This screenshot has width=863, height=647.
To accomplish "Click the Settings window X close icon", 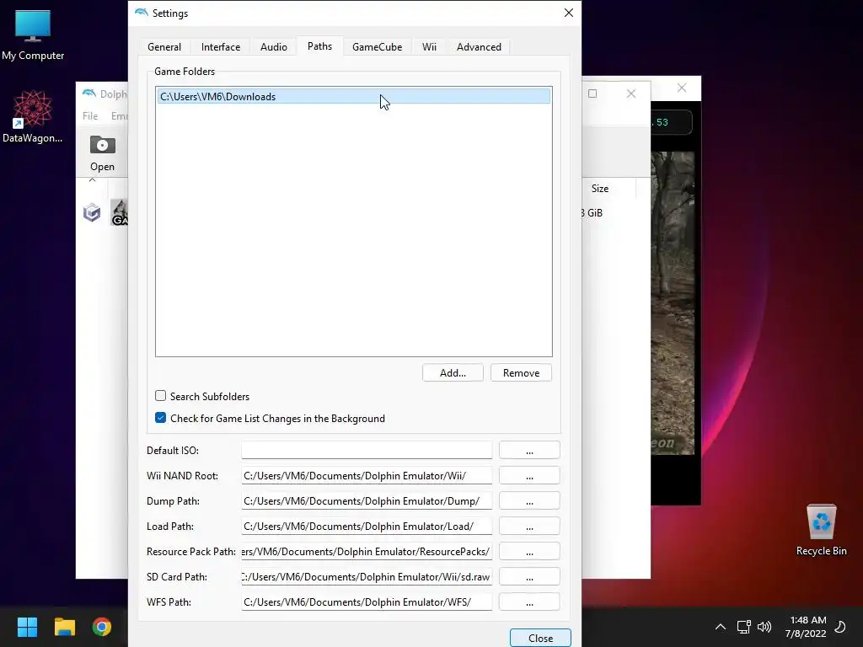I will click(x=569, y=13).
